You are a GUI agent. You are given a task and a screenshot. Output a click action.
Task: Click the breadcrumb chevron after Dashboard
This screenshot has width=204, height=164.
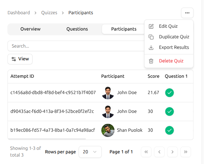(35, 13)
